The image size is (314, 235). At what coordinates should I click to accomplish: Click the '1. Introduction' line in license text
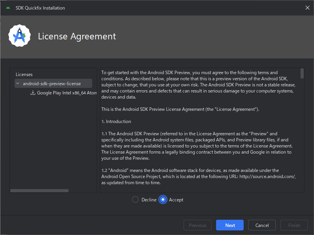[116, 122]
